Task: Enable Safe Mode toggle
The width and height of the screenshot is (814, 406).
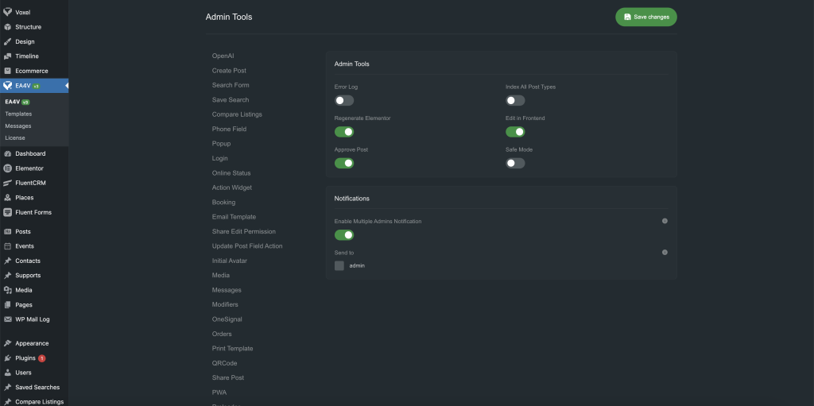Action: coord(515,163)
